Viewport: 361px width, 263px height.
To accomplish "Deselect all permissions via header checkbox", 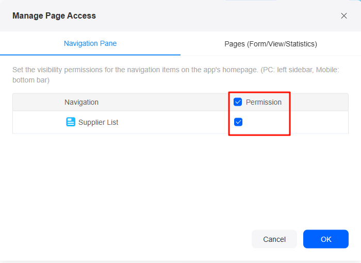I will 238,102.
